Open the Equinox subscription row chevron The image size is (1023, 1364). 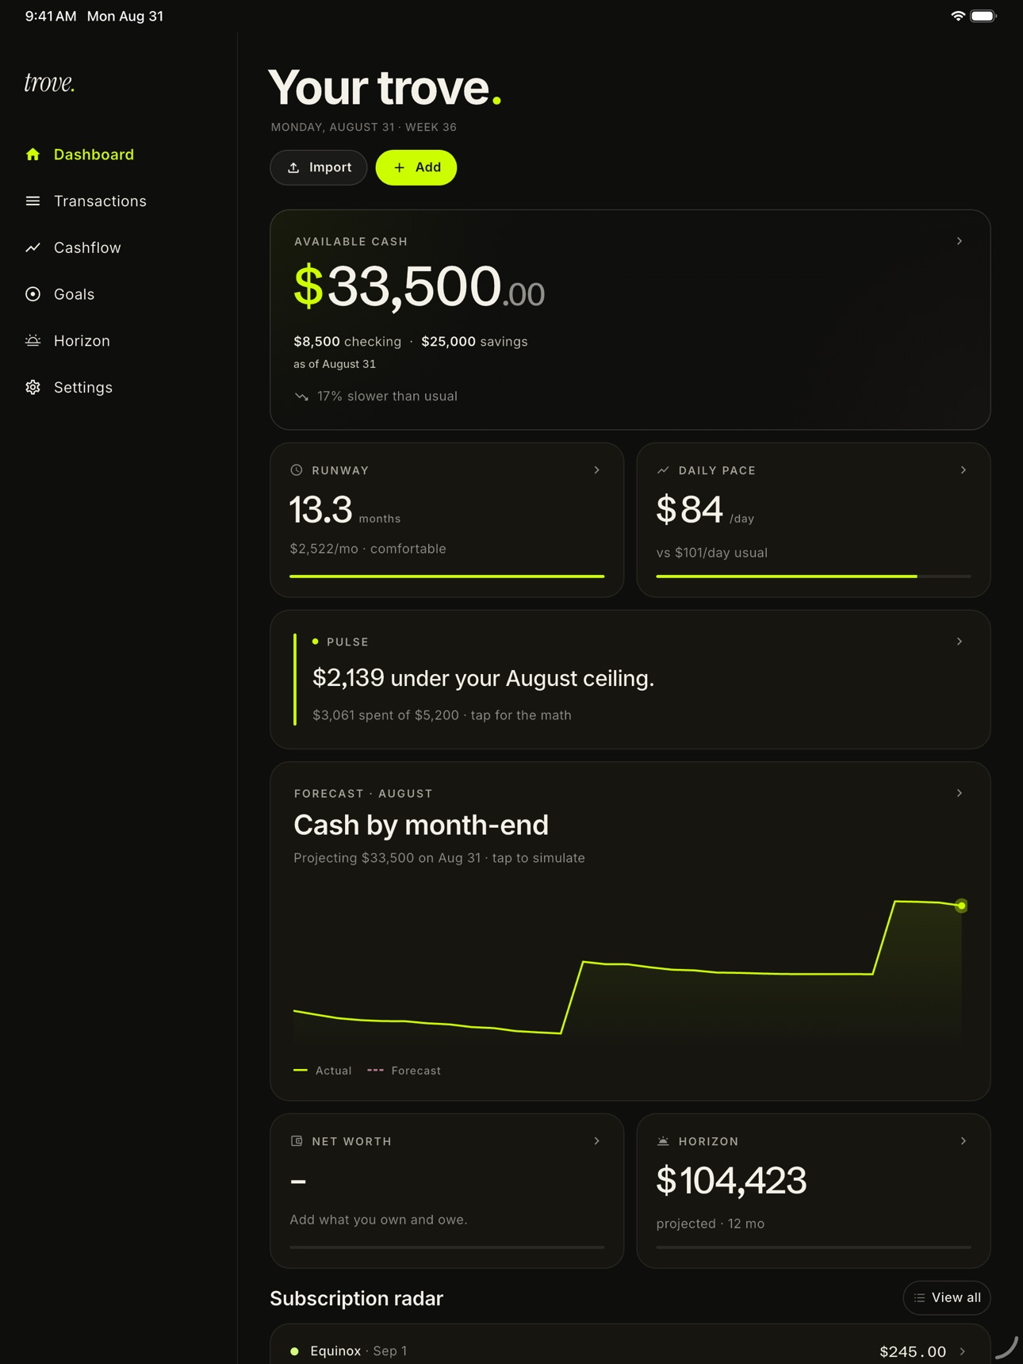click(x=963, y=1351)
